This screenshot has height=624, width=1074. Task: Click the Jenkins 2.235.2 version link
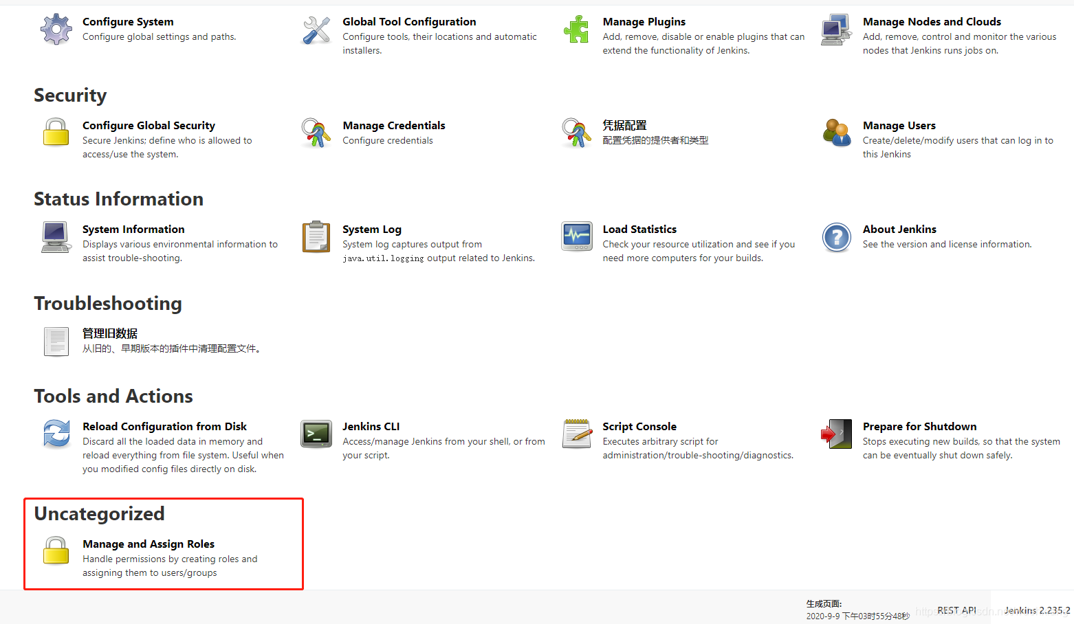(1037, 610)
